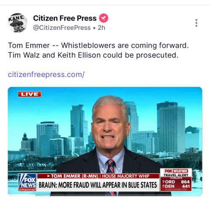Open the Citizen Free Press profile avatar
Viewport: 210px width, 201px height.
(18, 23)
